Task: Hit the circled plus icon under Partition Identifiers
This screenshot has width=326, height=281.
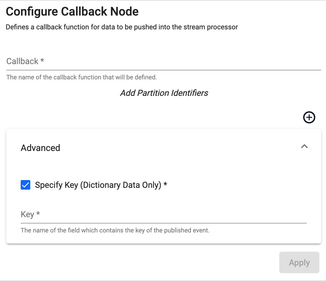Action: point(309,117)
